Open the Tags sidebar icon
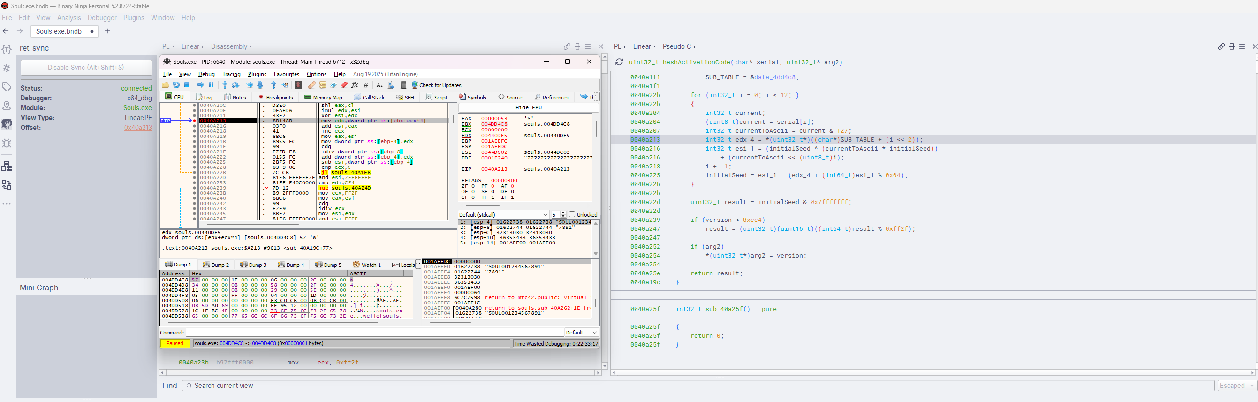This screenshot has height=402, width=1258. pyautogui.click(x=7, y=87)
